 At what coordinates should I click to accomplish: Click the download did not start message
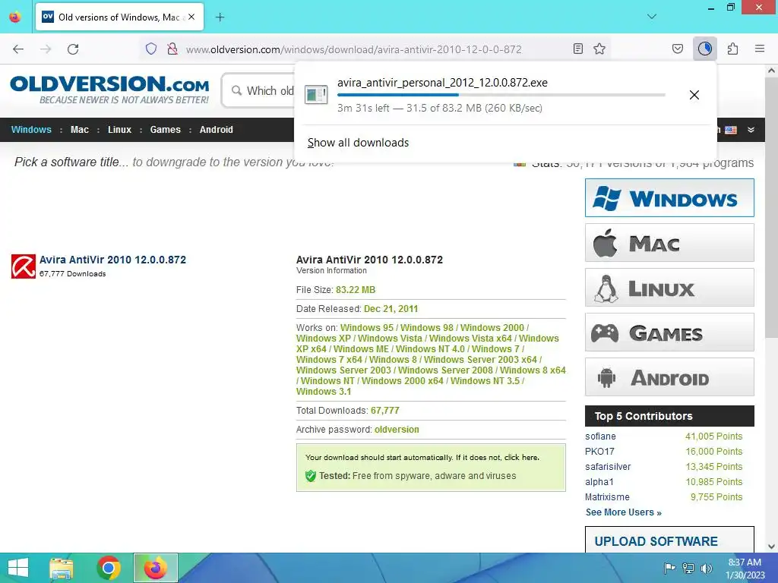(422, 458)
